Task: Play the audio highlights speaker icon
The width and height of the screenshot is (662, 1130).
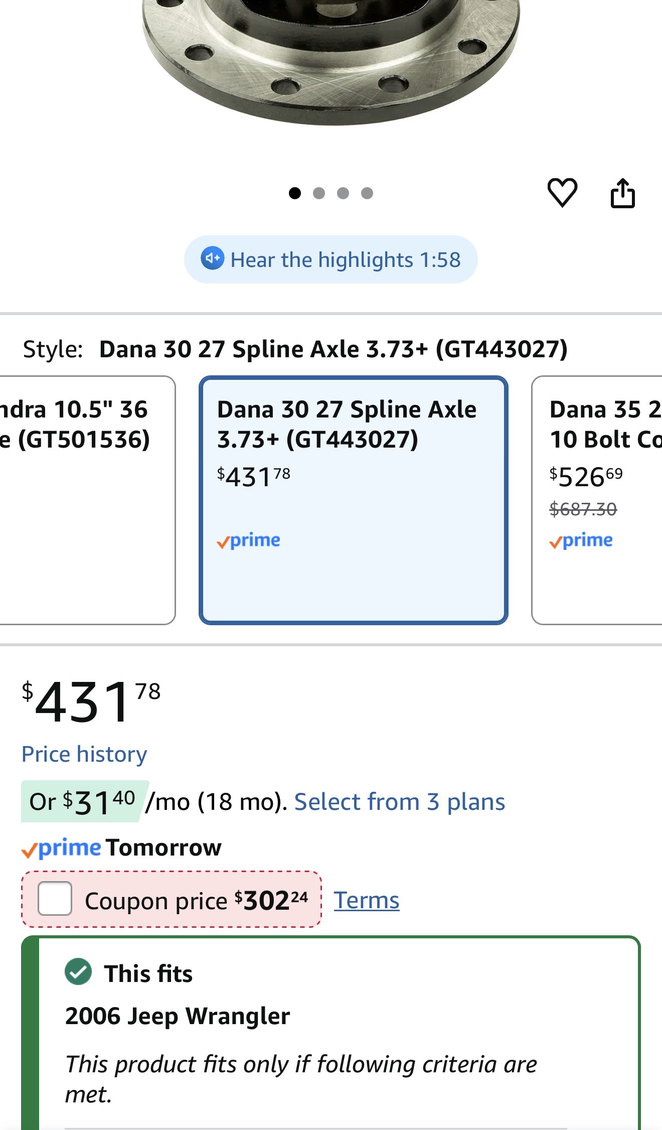Action: [213, 259]
